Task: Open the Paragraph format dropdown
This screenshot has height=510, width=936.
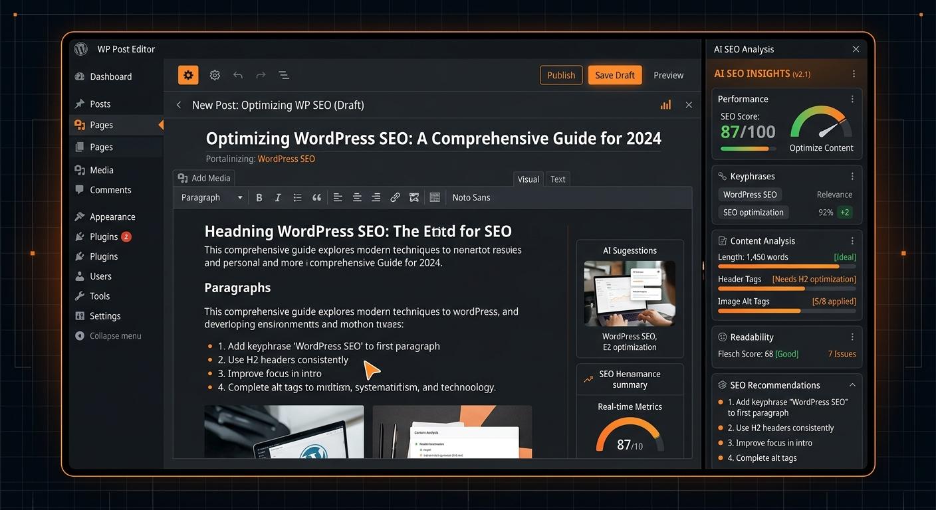Action: (x=211, y=197)
